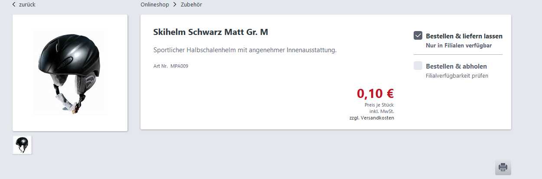Viewport: 542px width, 179px height.
Task: Click the red 0,10 € price
Action: pyautogui.click(x=375, y=93)
